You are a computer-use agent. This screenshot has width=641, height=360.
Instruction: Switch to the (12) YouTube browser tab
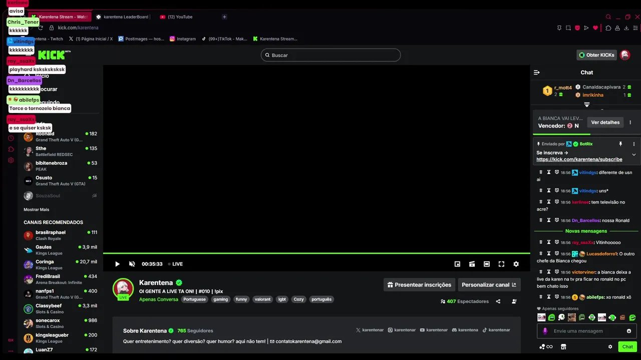pyautogui.click(x=176, y=17)
